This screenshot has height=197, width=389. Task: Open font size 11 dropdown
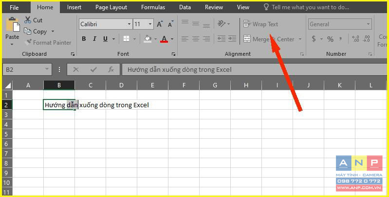pos(150,24)
